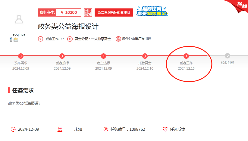
Task: Click the clock icon beside 2024-12-09
Action: click(13, 129)
